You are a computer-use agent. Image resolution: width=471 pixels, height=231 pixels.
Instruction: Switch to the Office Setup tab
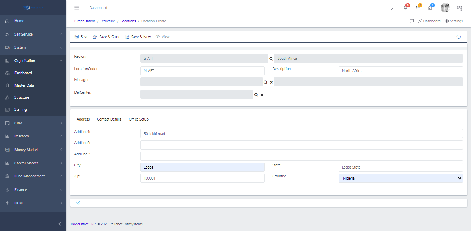click(x=139, y=119)
